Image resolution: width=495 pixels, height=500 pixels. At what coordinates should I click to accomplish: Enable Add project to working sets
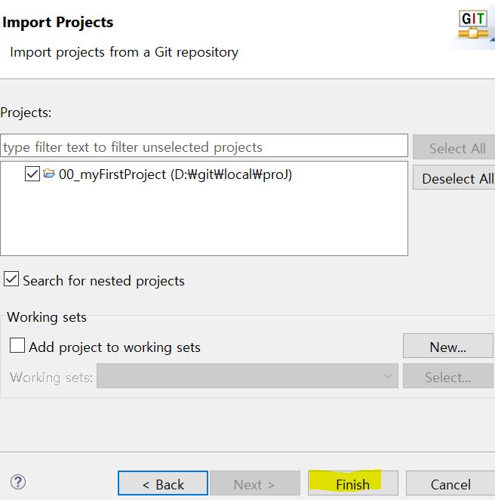[17, 345]
